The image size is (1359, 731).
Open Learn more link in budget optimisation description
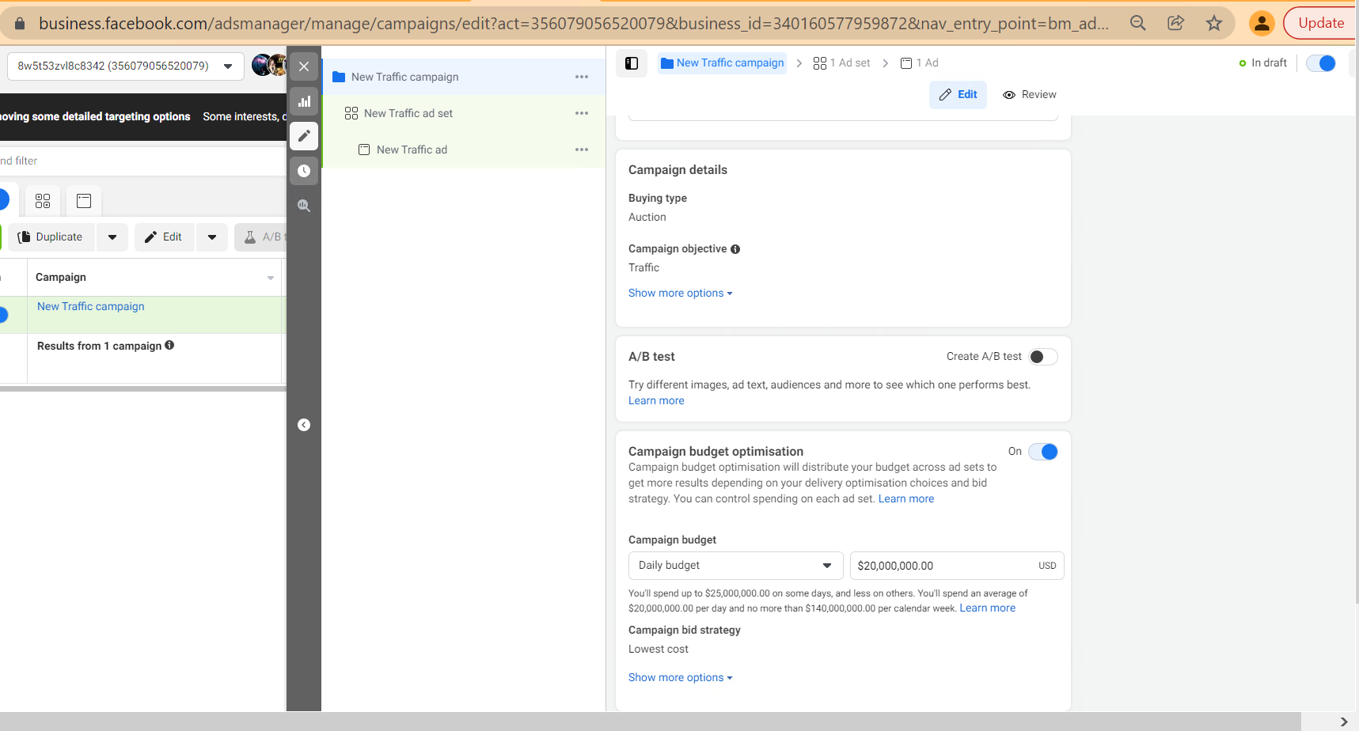[x=906, y=498]
